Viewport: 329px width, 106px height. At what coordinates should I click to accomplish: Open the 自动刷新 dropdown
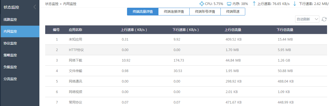(307, 19)
